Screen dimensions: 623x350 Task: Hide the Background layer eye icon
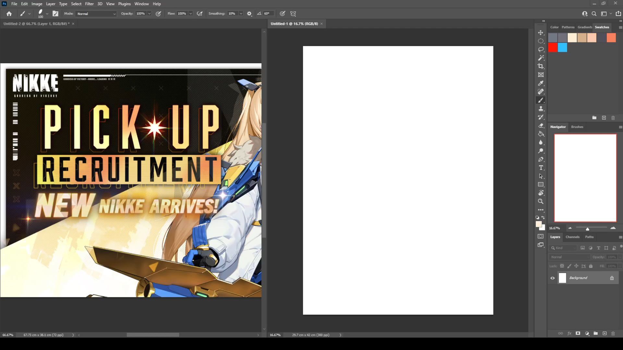coord(553,278)
